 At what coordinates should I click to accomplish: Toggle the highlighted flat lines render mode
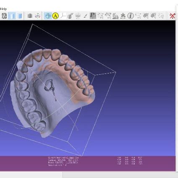12,16
